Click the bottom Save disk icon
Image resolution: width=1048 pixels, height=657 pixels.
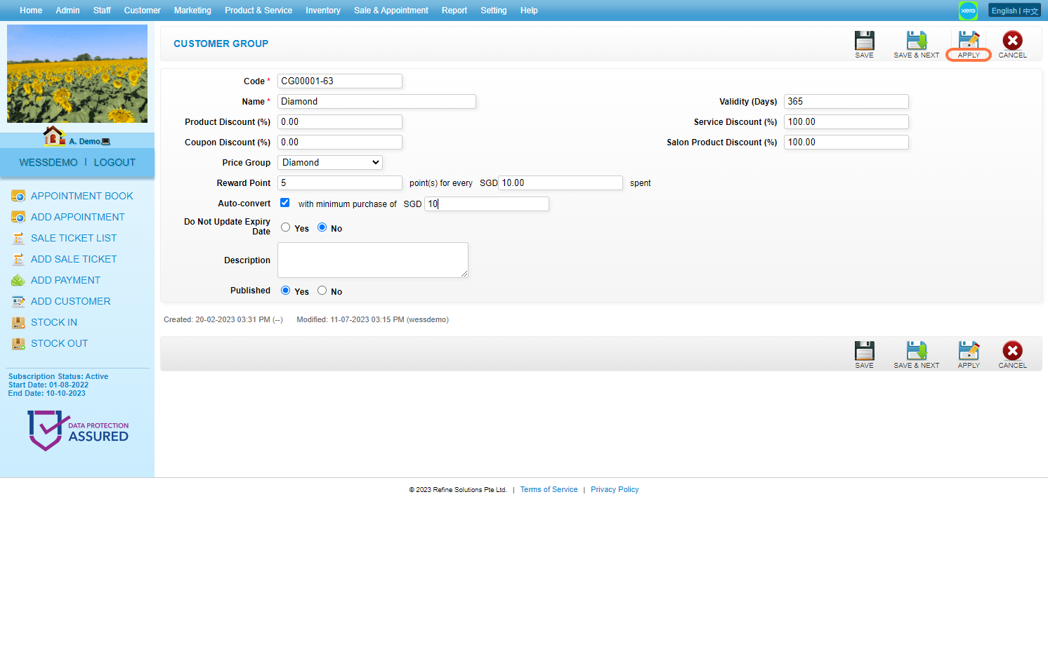864,350
